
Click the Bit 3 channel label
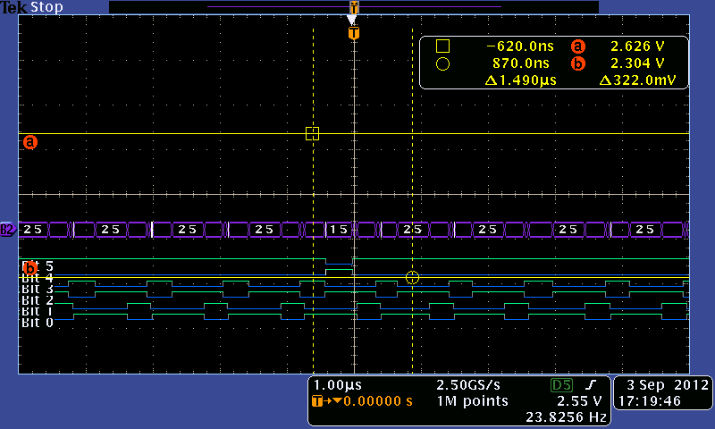[38, 289]
